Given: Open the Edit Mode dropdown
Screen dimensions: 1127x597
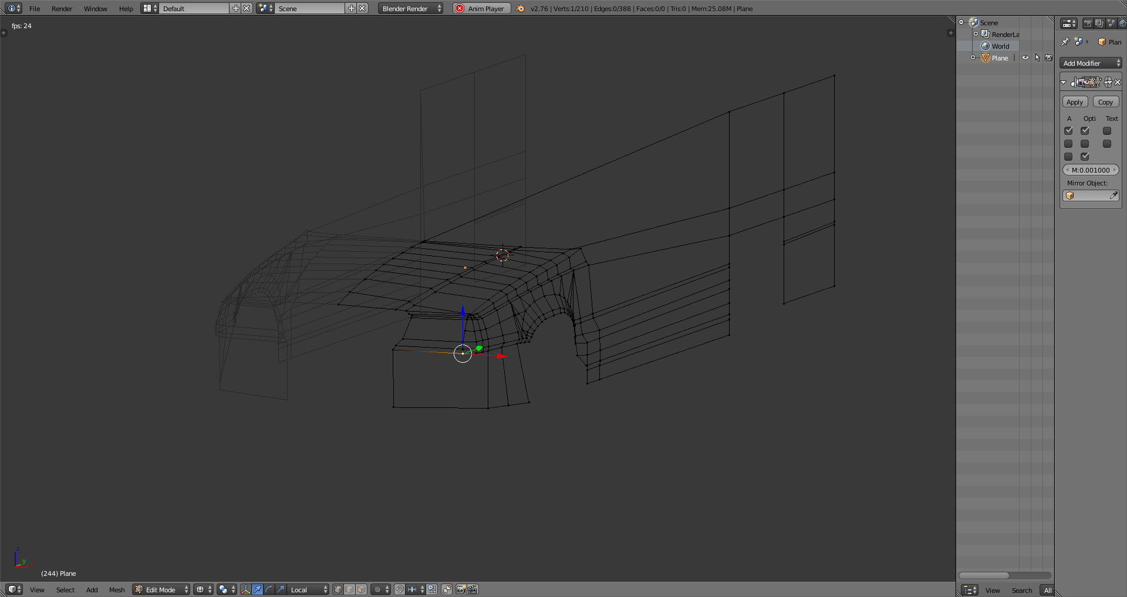Looking at the screenshot, I should (161, 589).
